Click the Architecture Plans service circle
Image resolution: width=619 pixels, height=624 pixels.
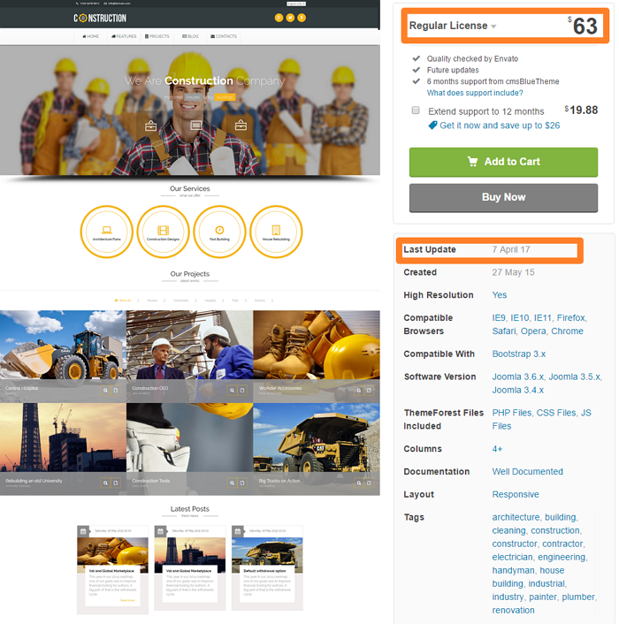(107, 232)
